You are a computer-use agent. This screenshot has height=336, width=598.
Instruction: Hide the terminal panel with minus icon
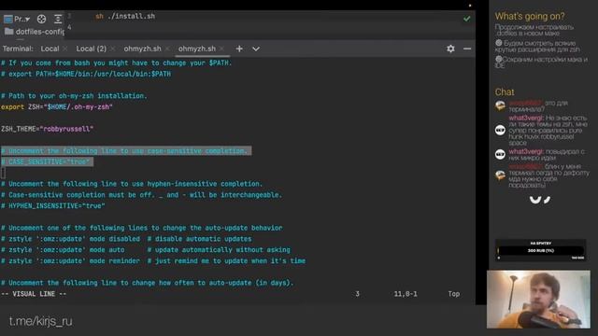[467, 49]
